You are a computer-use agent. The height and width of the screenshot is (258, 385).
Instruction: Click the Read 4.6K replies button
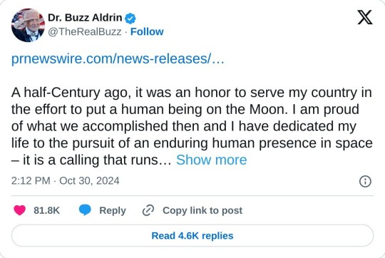192,236
